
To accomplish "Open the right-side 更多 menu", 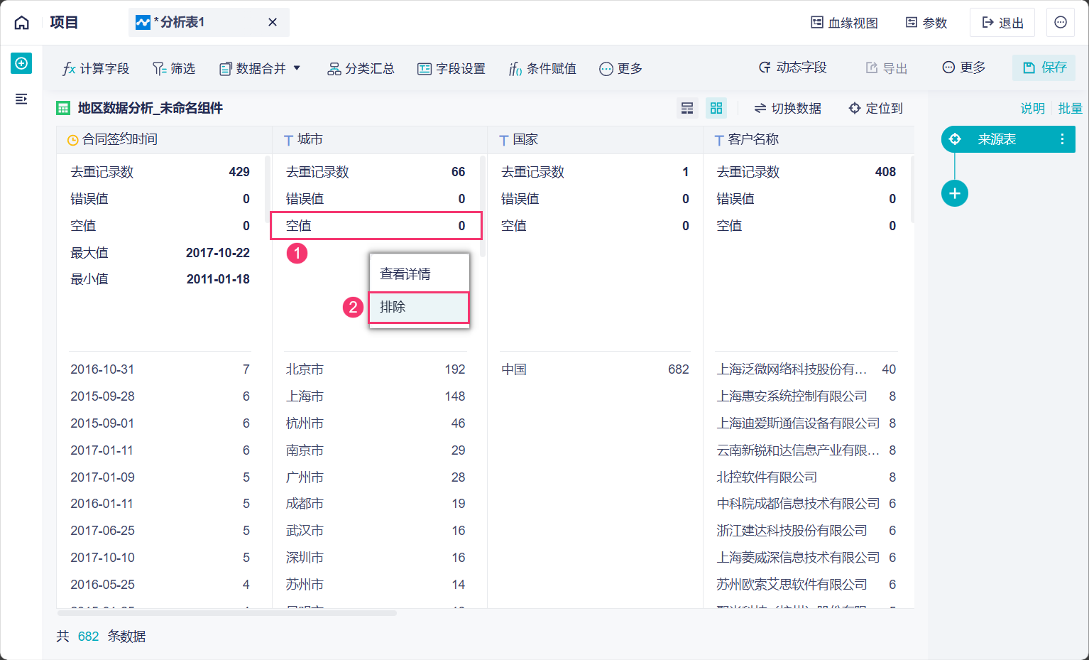I will 963,67.
